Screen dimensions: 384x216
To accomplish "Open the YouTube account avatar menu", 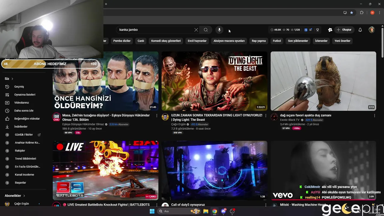I will [x=372, y=30].
